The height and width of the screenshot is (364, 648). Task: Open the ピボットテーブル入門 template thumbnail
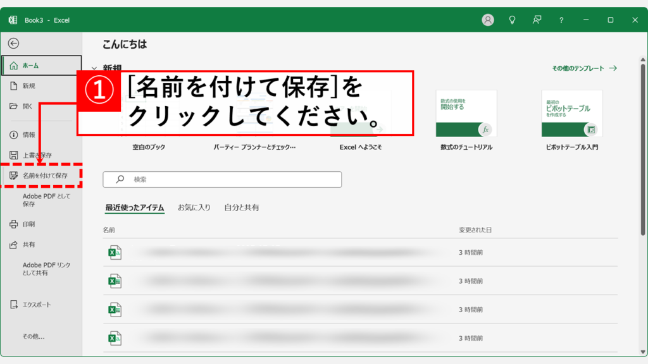coord(572,114)
